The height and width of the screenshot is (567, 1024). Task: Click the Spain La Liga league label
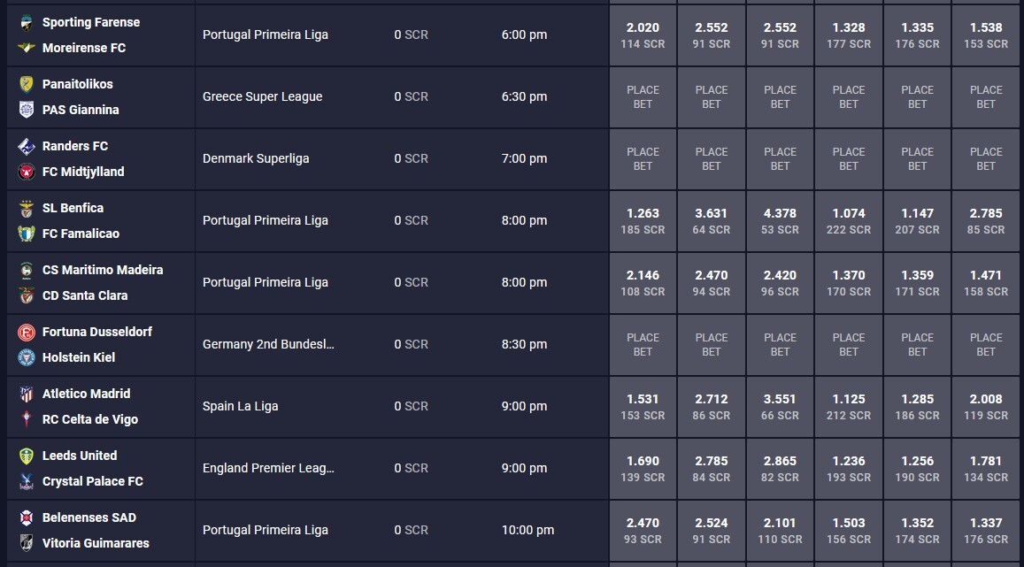click(x=241, y=407)
